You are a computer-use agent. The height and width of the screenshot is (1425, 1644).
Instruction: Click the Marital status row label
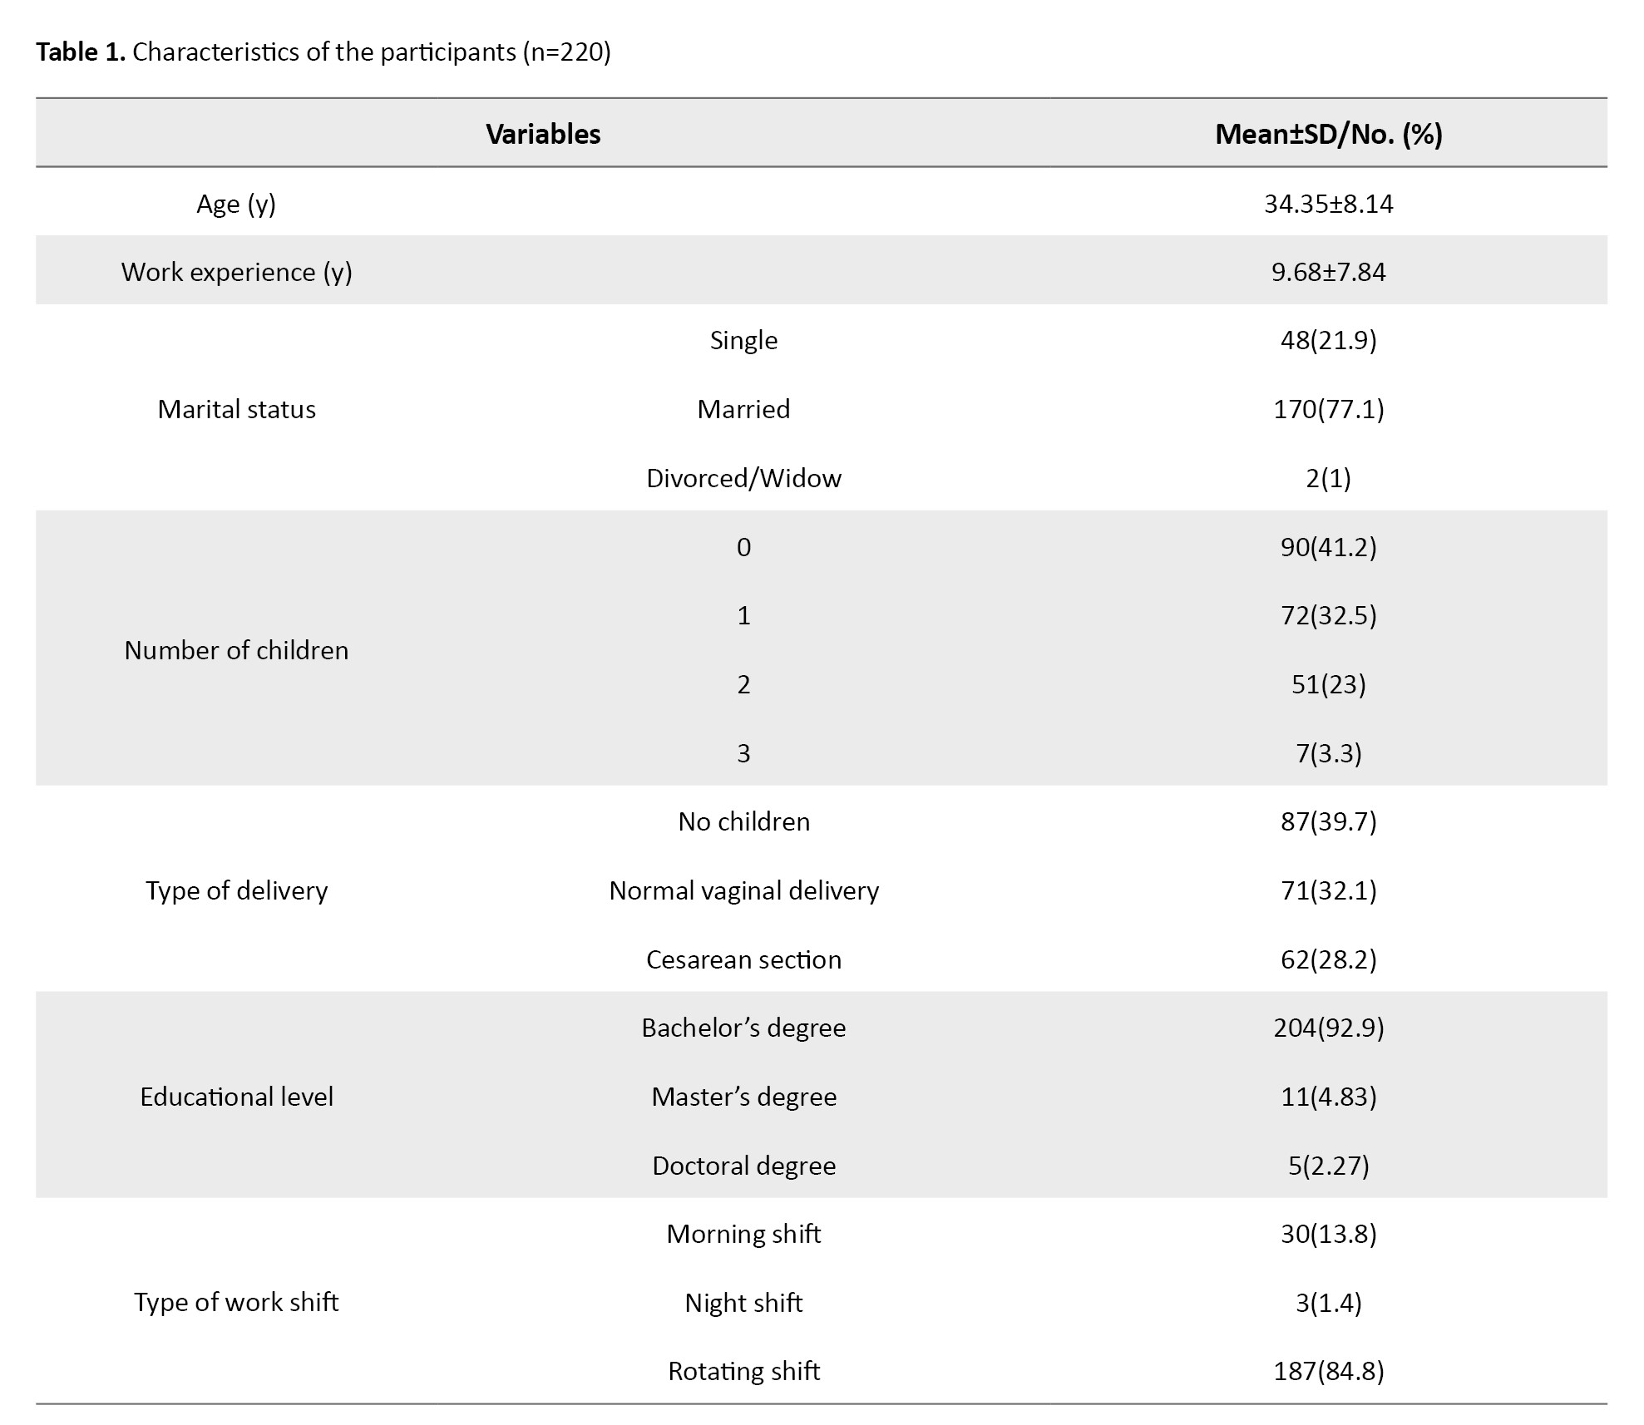pyautogui.click(x=236, y=409)
